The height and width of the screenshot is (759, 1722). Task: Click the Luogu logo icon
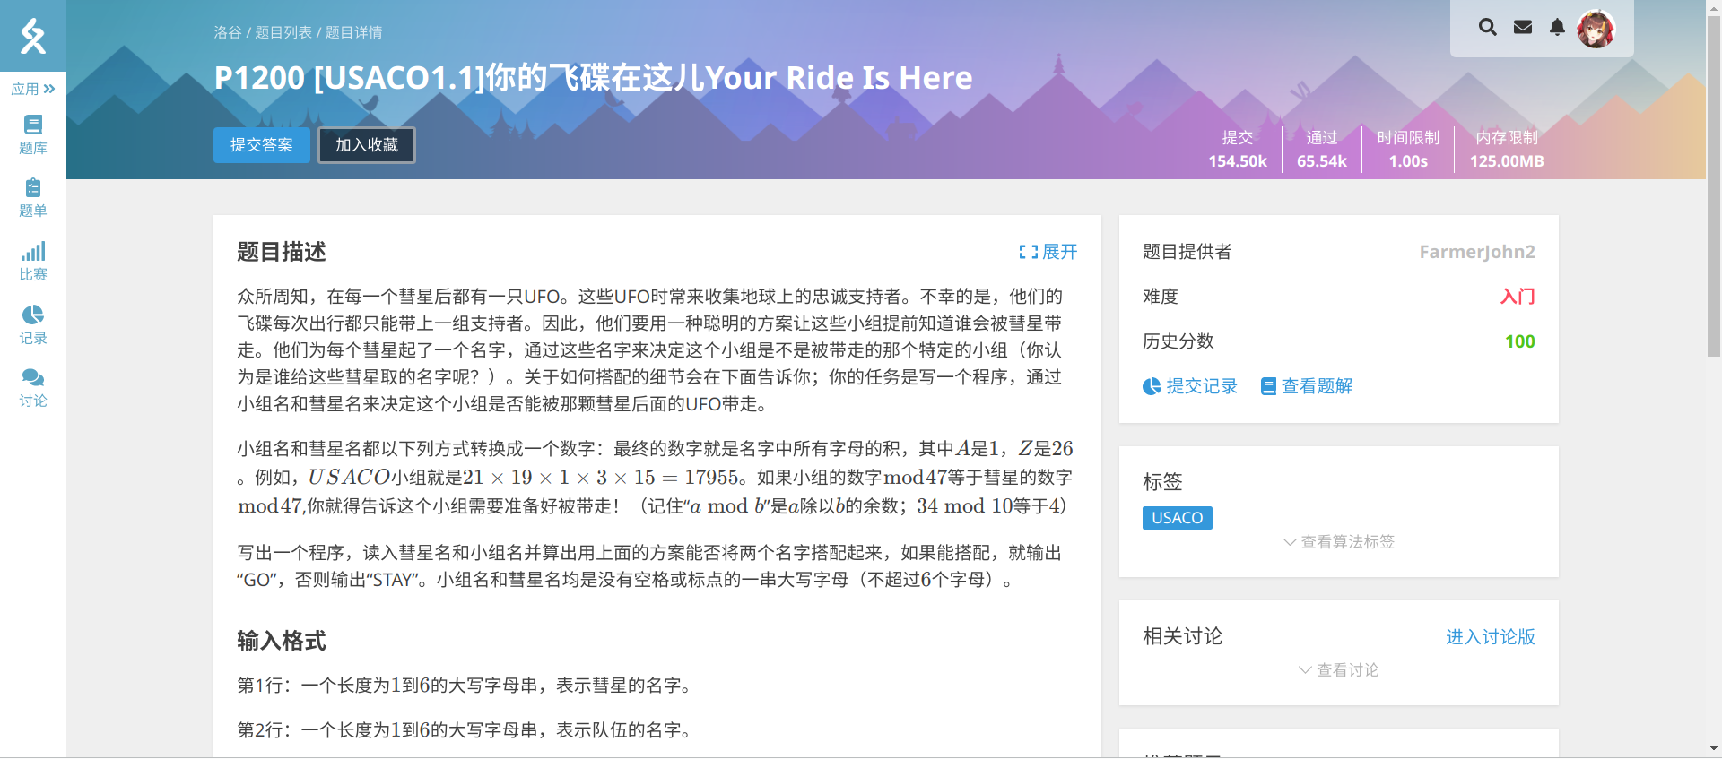click(x=32, y=36)
